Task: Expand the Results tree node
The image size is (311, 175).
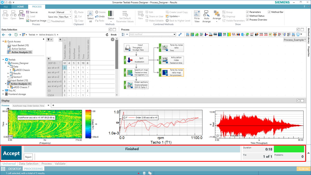Action: click(x=8, y=73)
